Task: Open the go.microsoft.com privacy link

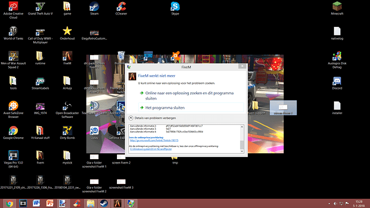Action: pos(154,140)
